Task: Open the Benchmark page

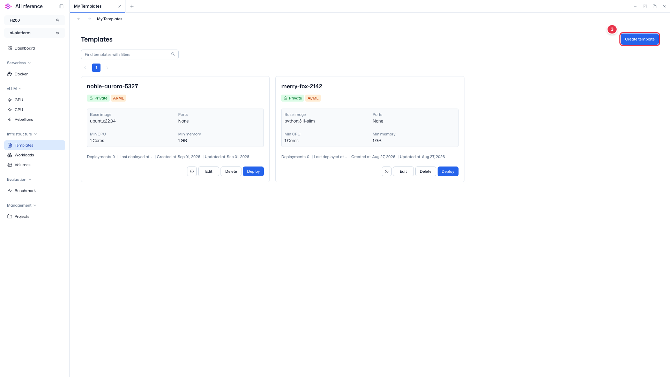Action: [x=35, y=191]
